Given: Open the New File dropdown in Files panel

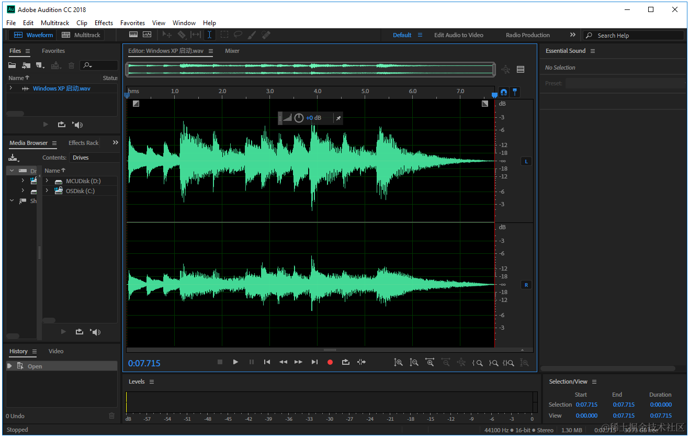Looking at the screenshot, I should coord(40,65).
